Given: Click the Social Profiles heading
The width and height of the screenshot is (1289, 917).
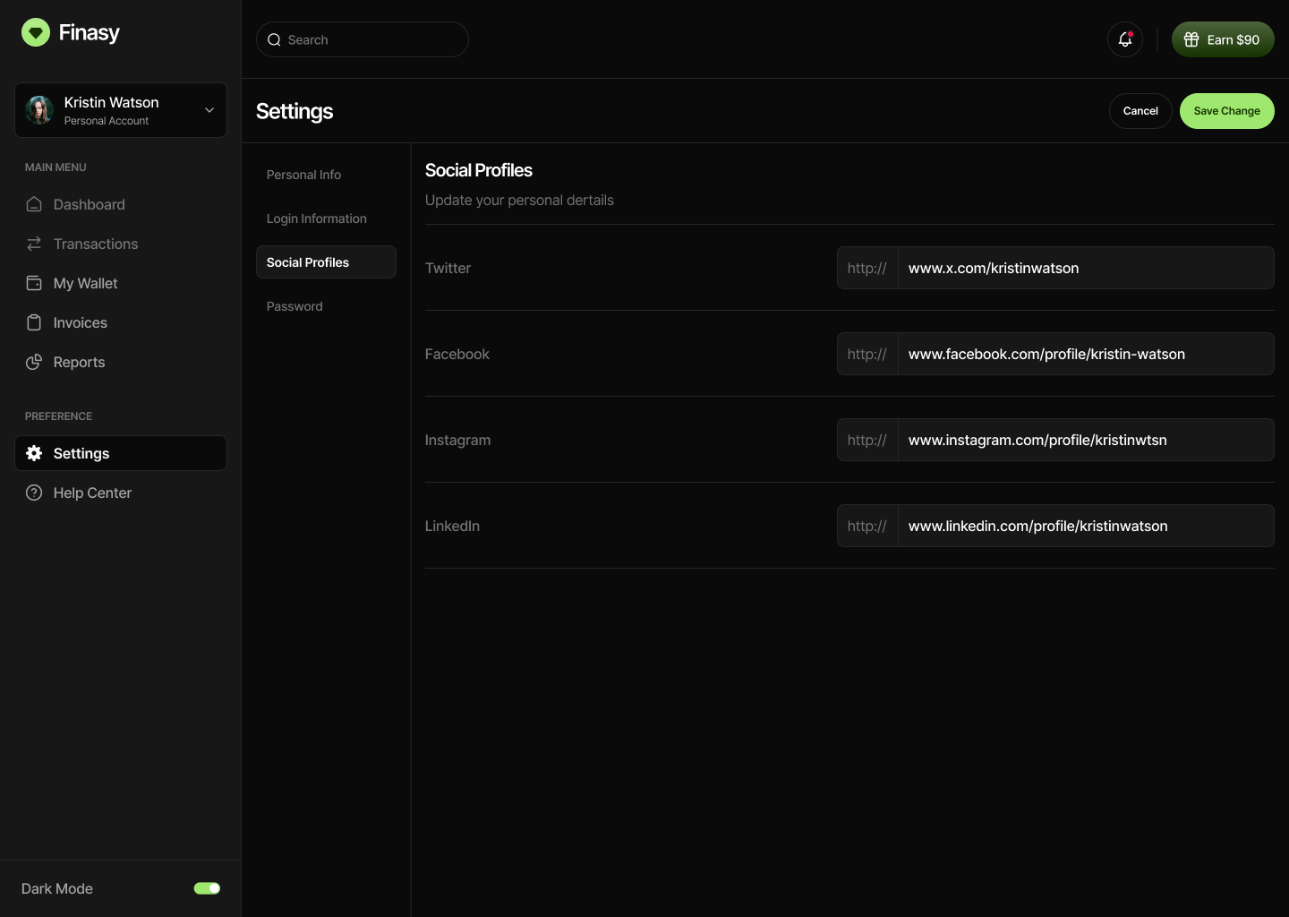Looking at the screenshot, I should click(x=479, y=170).
